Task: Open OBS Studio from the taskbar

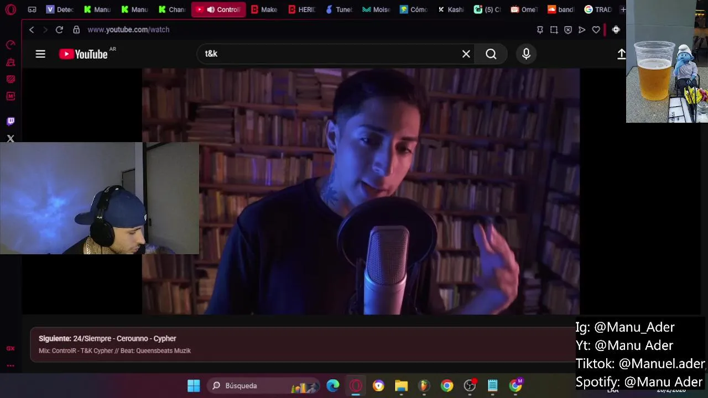Action: point(470,386)
